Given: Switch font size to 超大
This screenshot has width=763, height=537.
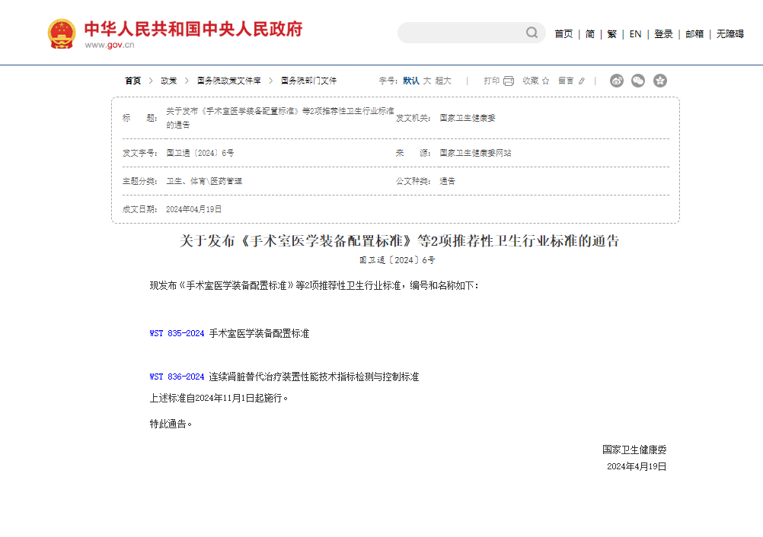Looking at the screenshot, I should tap(443, 81).
